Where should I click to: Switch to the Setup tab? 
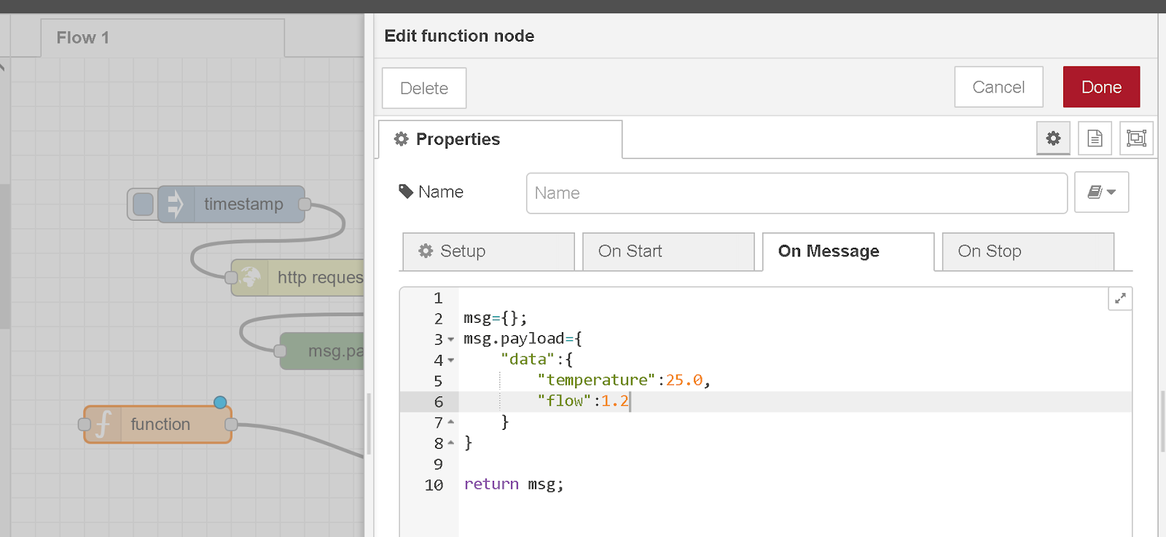pyautogui.click(x=488, y=251)
